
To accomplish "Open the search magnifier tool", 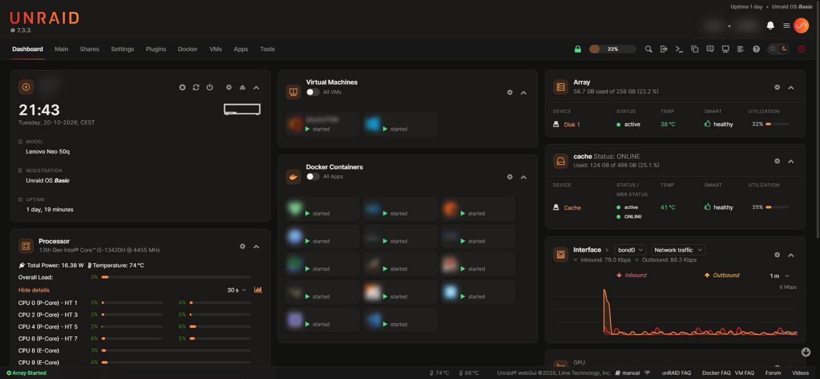I will click(648, 49).
